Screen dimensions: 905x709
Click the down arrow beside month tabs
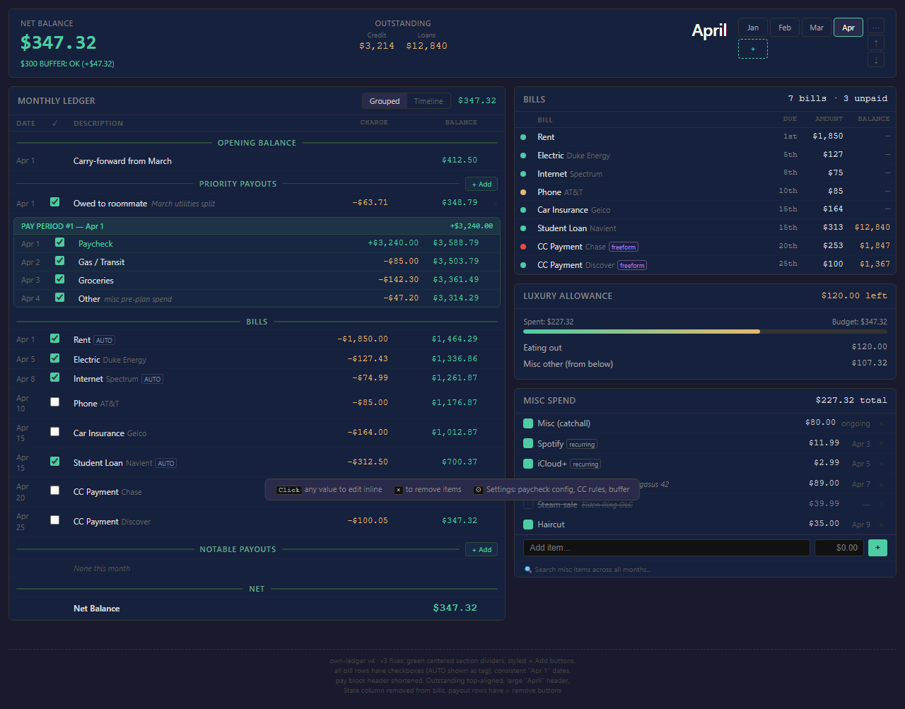[x=876, y=60]
